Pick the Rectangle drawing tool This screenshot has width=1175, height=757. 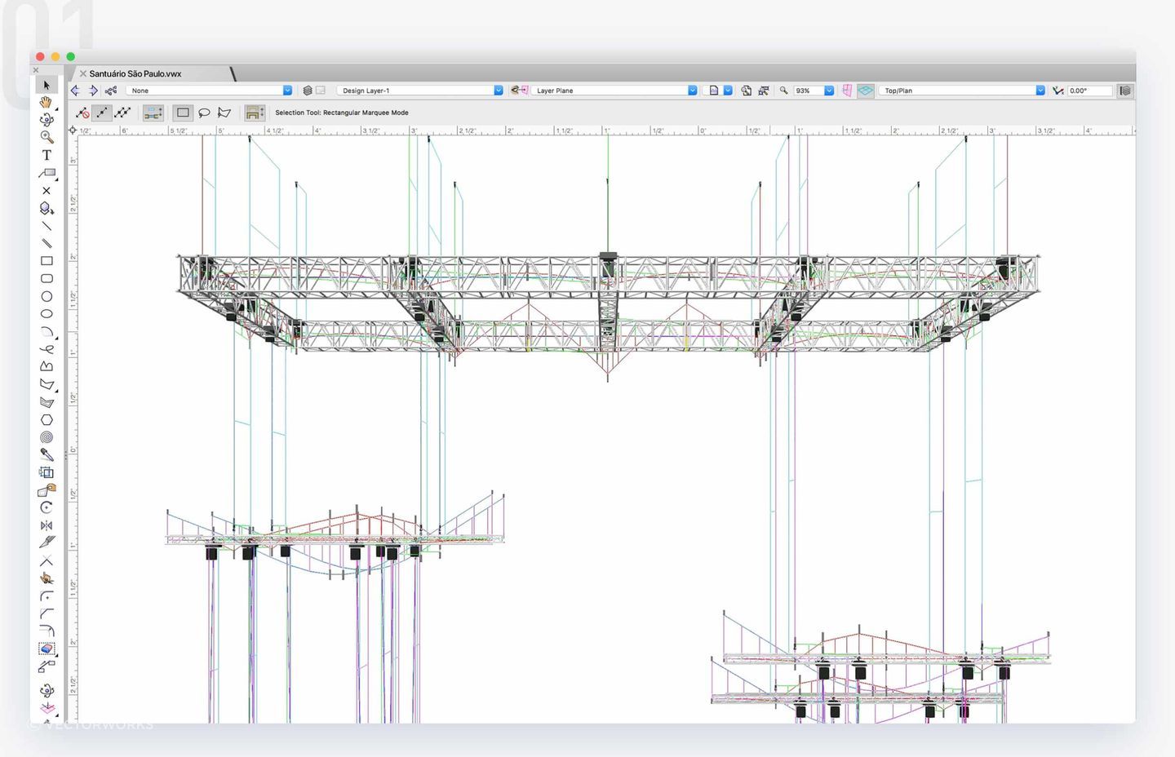tap(47, 261)
